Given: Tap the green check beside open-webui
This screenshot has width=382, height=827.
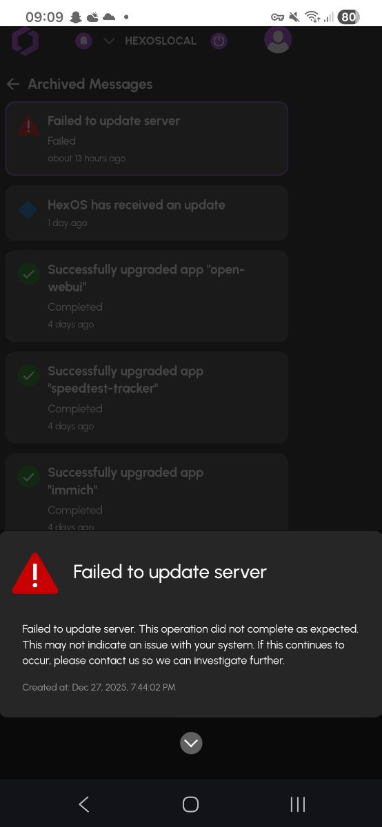Looking at the screenshot, I should [x=28, y=274].
